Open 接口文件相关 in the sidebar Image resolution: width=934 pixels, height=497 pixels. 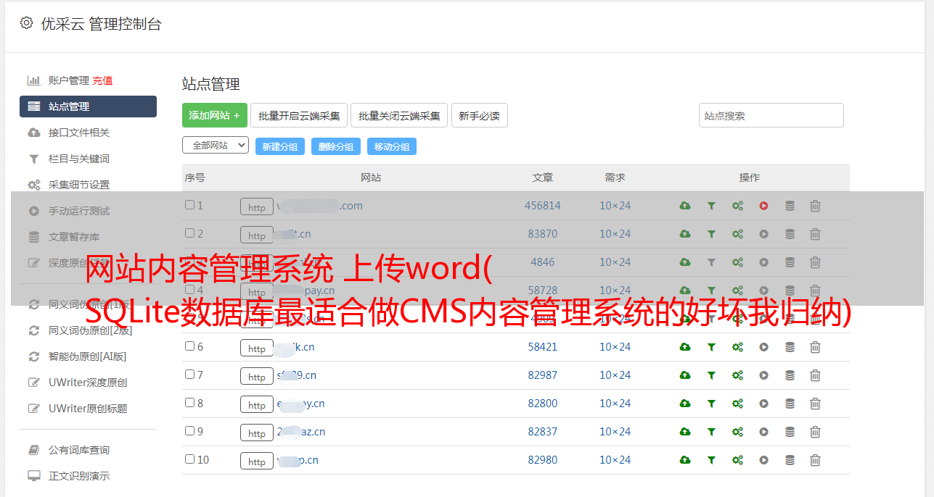tap(79, 133)
